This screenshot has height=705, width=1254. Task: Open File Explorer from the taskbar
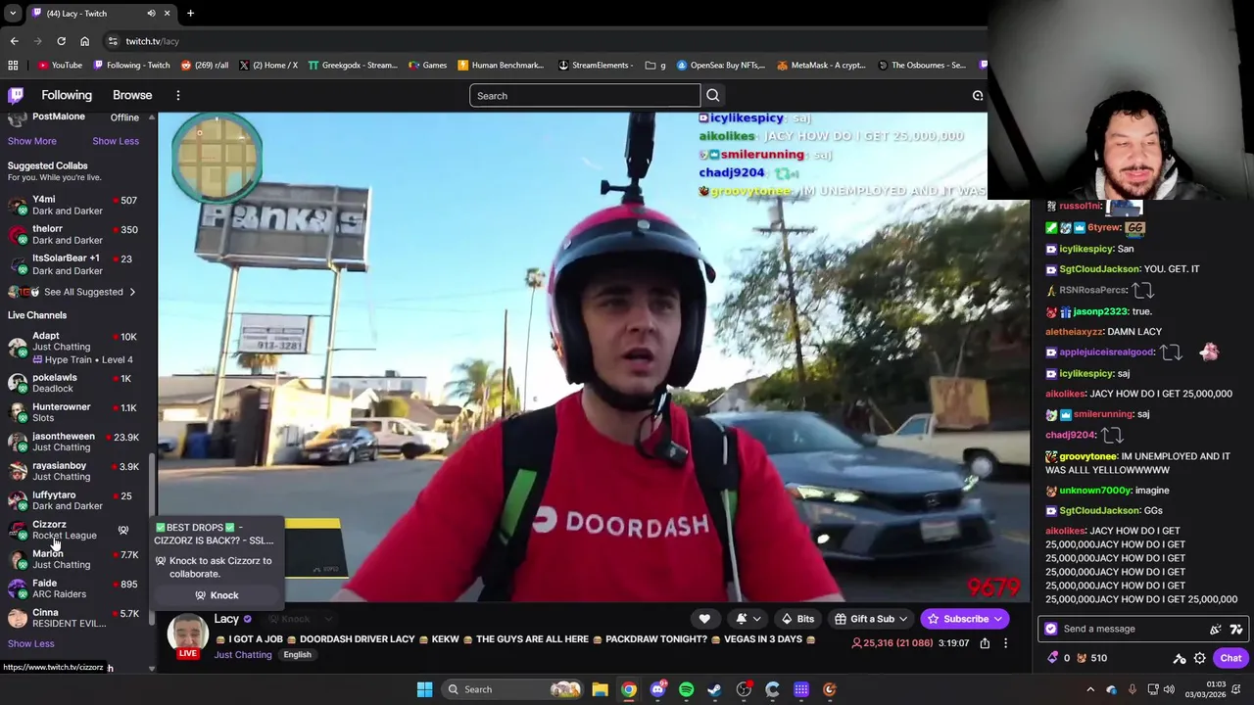[x=600, y=689]
